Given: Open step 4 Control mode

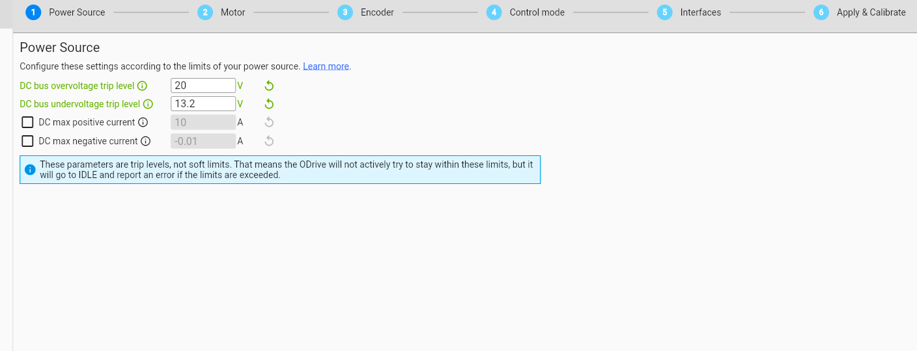Looking at the screenshot, I should pos(526,12).
